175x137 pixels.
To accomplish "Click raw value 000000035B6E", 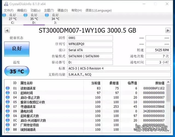I will pos(154,107).
